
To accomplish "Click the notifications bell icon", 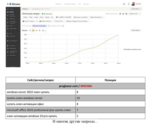I will [x=128, y=4].
